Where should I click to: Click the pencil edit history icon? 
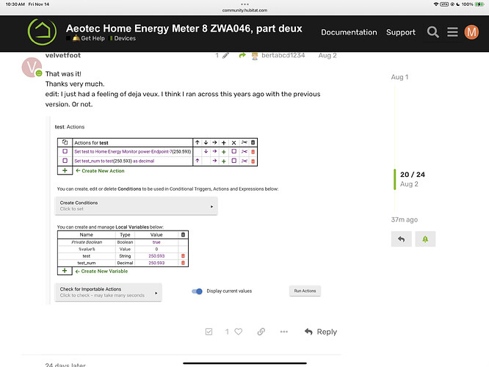(x=225, y=56)
